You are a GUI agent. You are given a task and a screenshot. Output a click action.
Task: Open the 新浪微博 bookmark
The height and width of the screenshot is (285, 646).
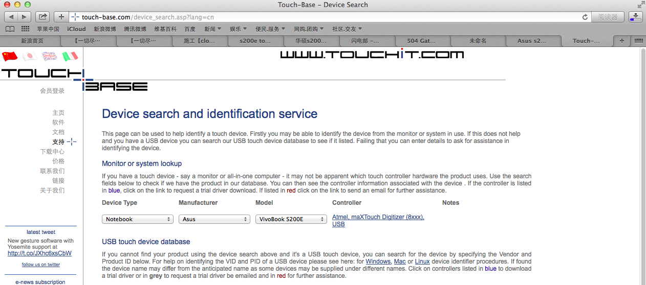point(105,29)
